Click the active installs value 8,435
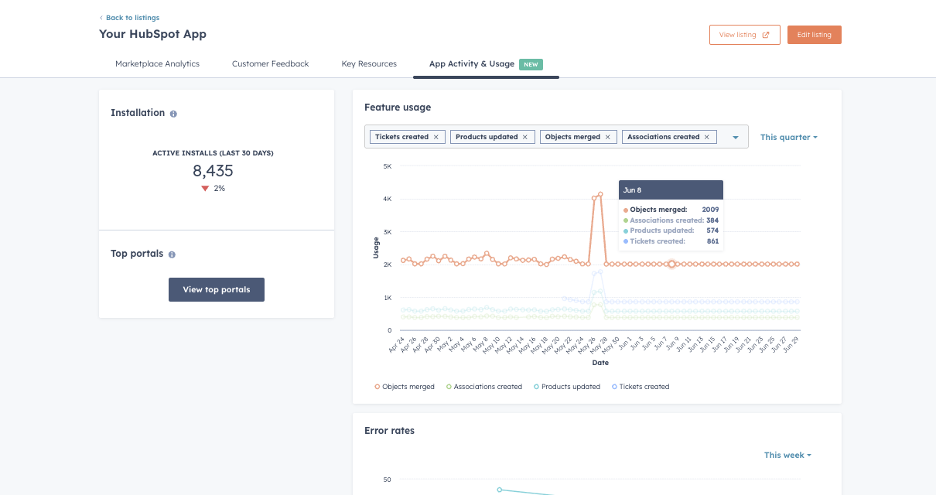Viewport: 936px width, 495px height. pyautogui.click(x=213, y=171)
